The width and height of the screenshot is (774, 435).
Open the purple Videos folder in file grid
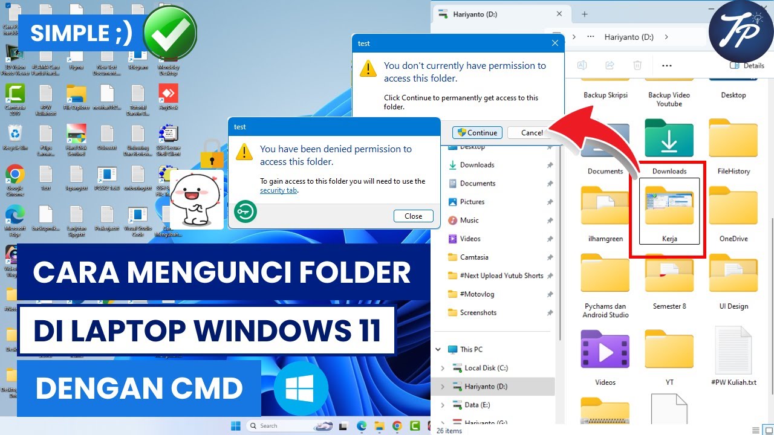[x=605, y=356]
